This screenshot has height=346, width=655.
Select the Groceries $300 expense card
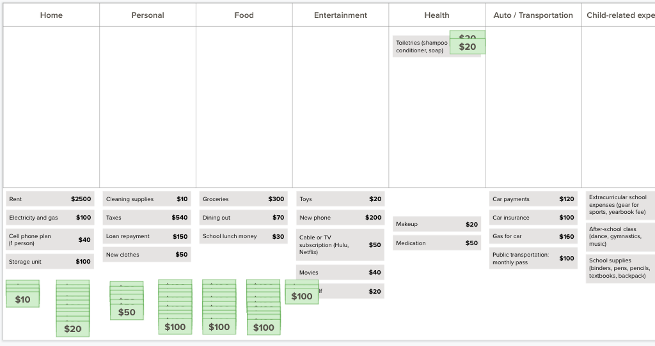point(244,199)
